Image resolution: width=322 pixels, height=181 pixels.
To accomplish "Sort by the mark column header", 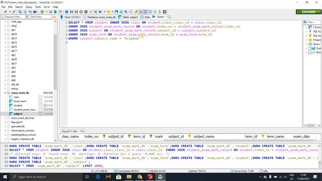I will tap(159, 136).
